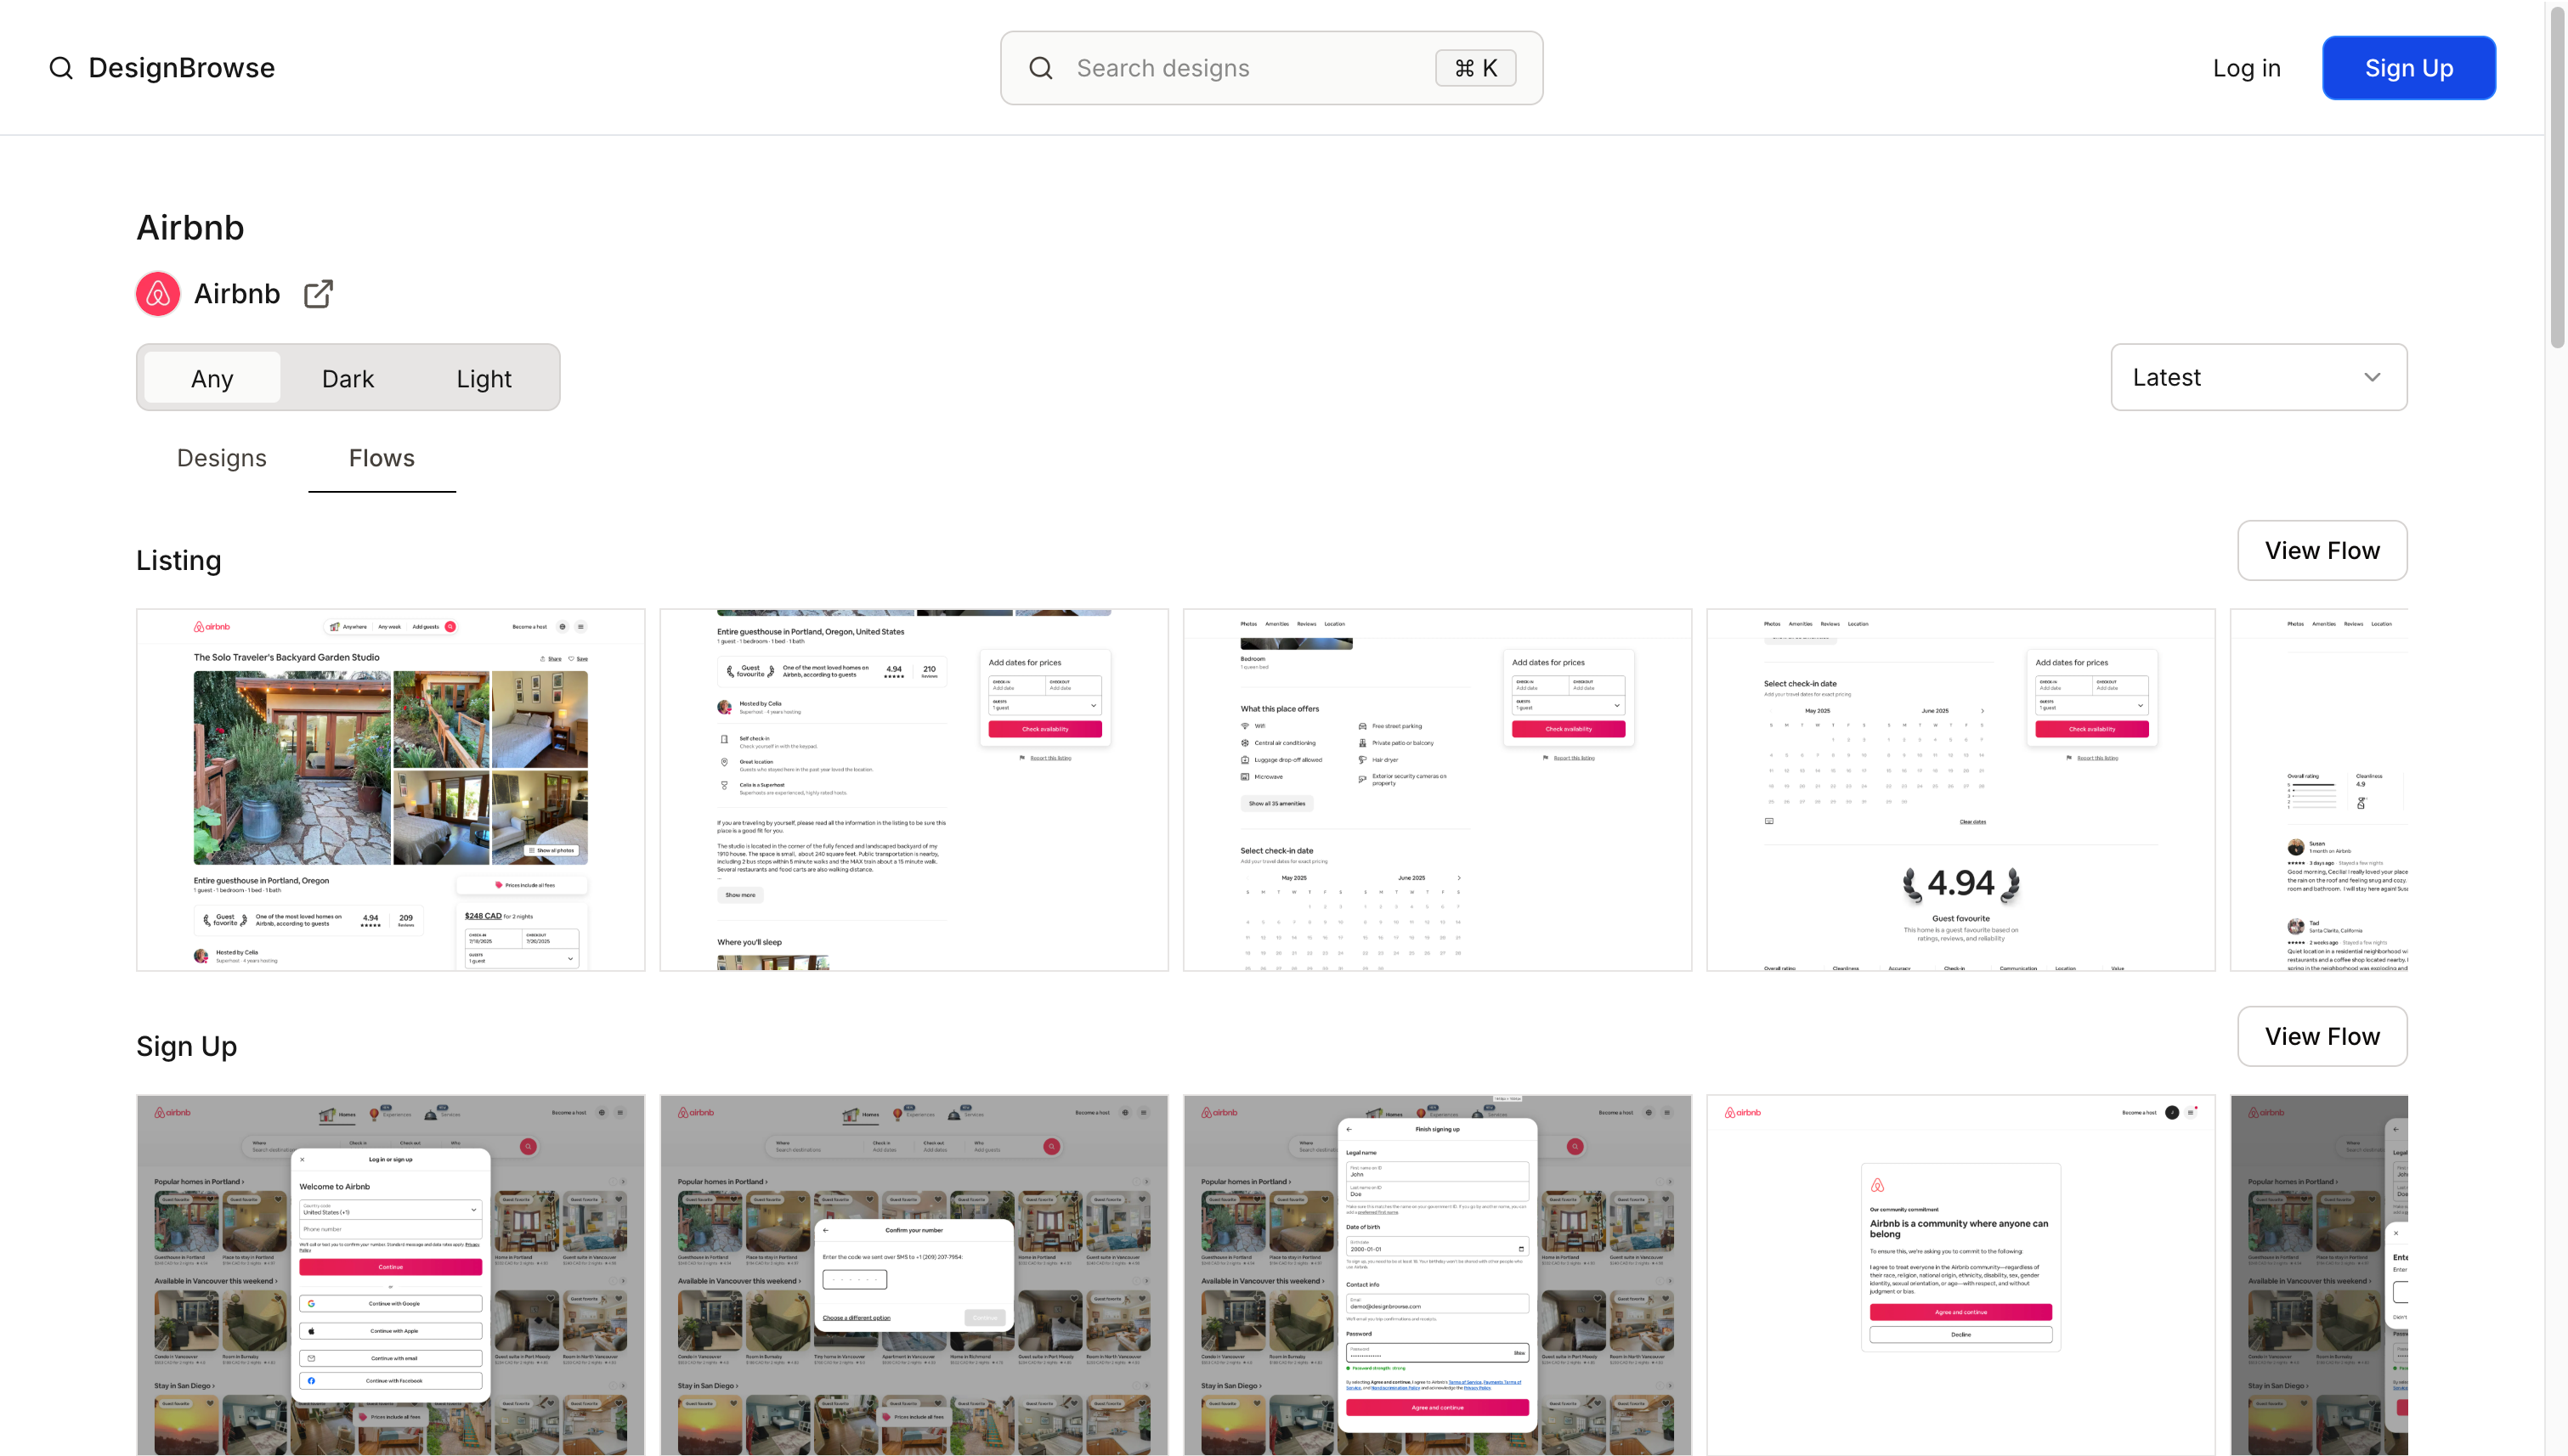Open Listing thumbnail showing What this place offers

1438,790
